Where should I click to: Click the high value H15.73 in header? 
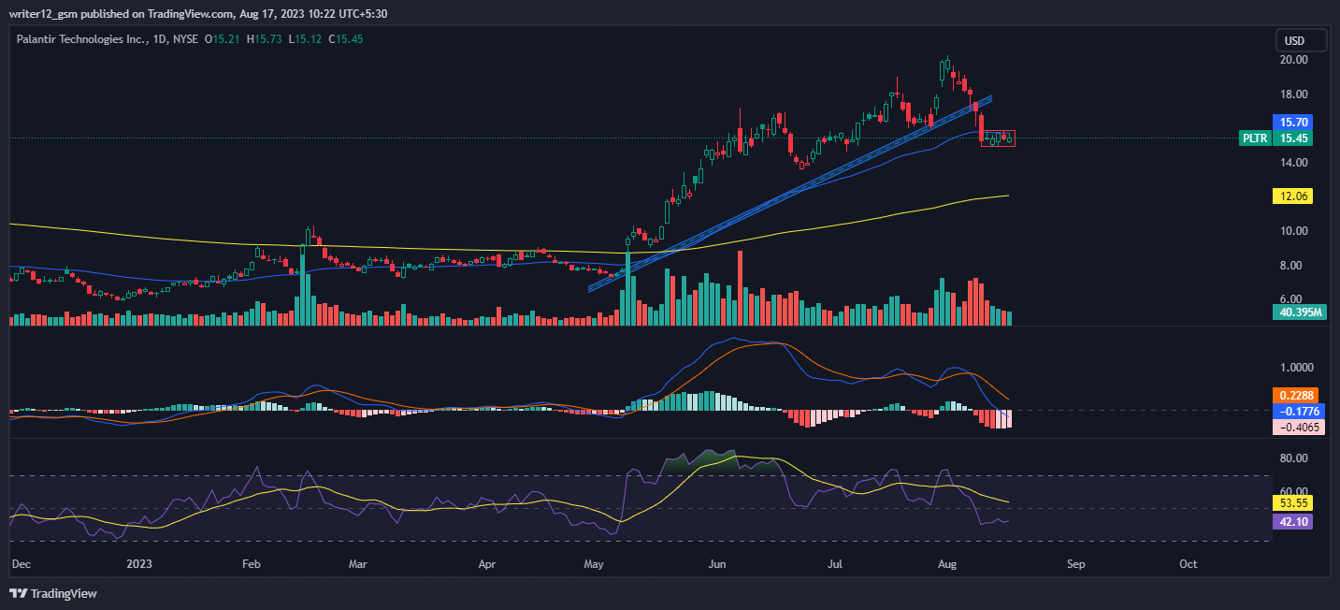point(265,40)
